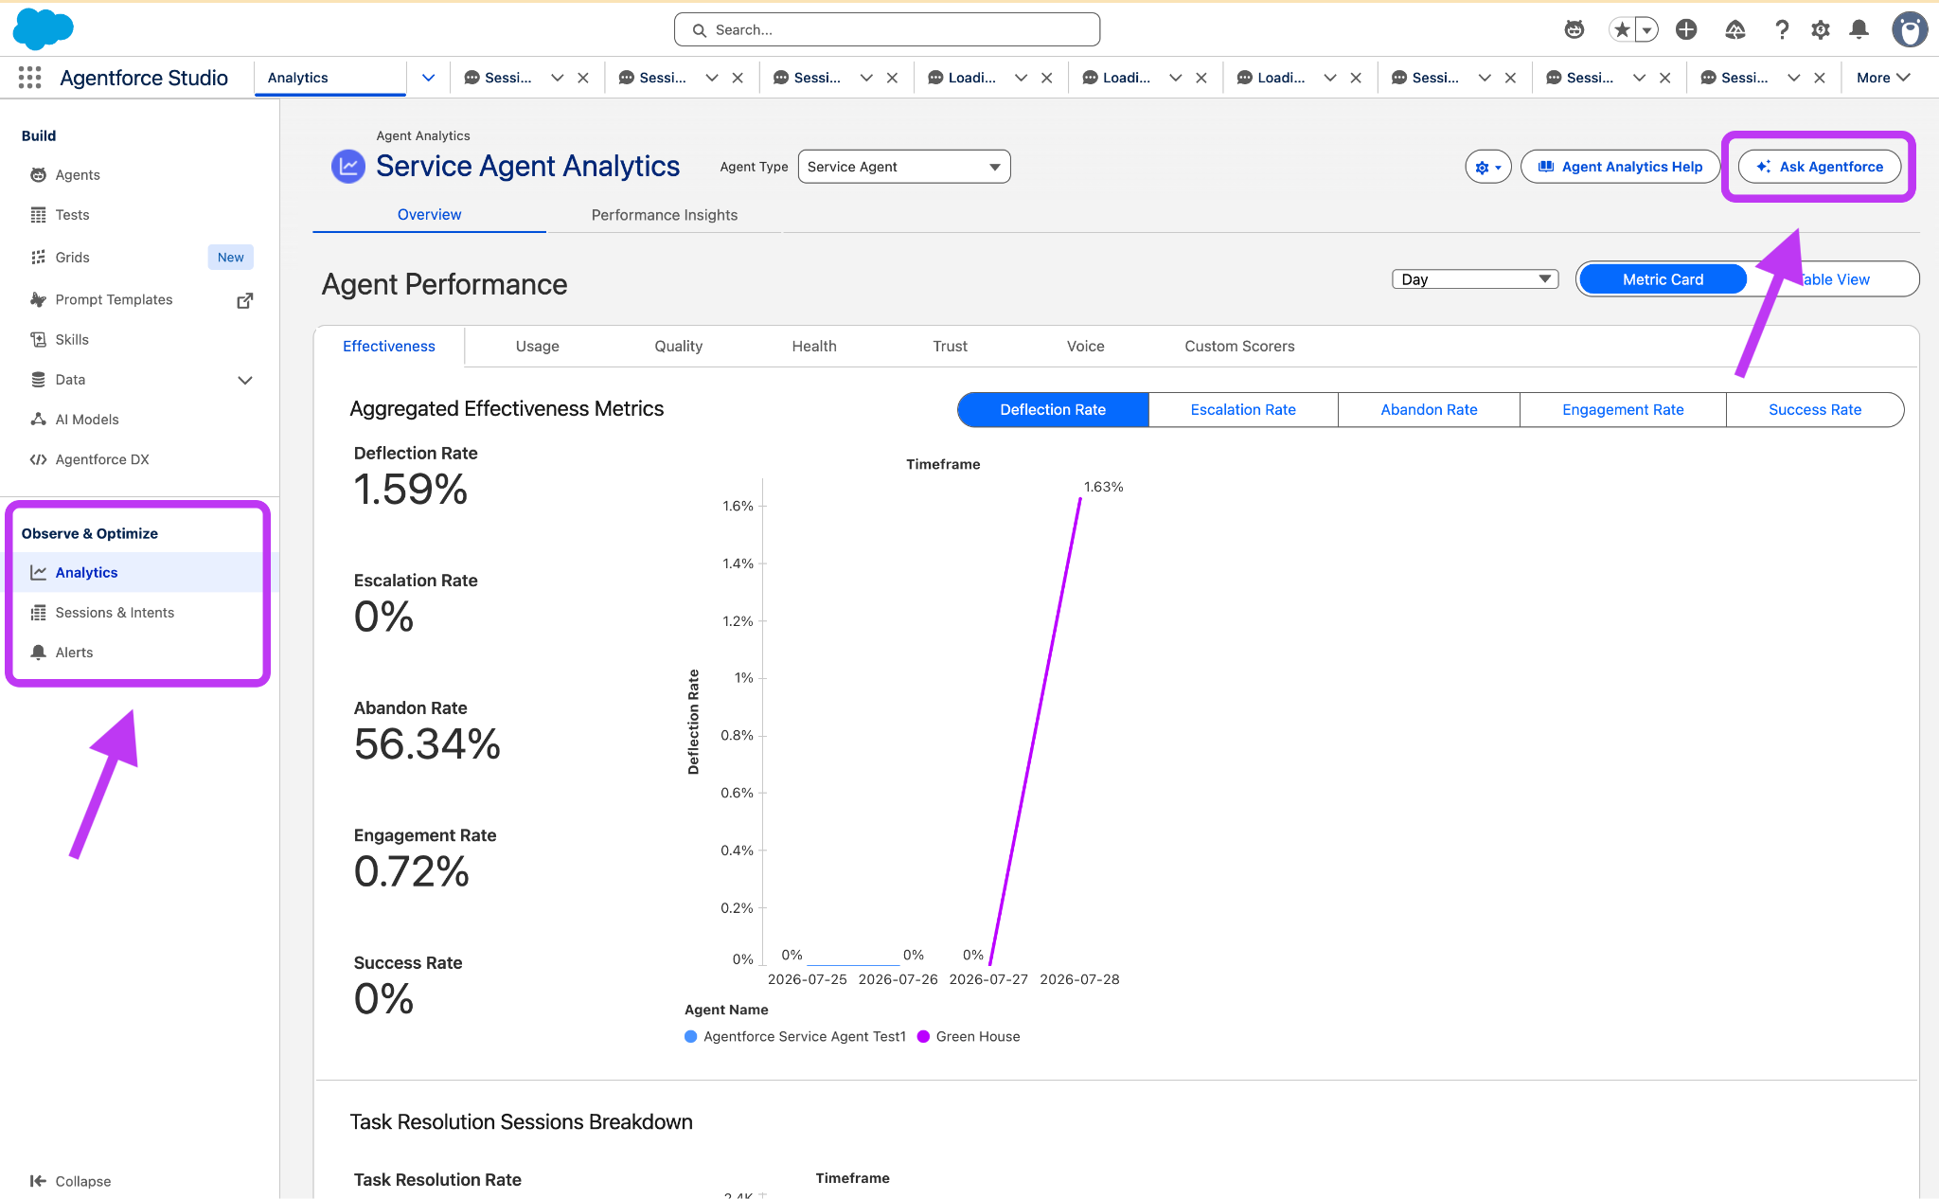
Task: Open AI Models in the sidebar
Action: coord(87,420)
